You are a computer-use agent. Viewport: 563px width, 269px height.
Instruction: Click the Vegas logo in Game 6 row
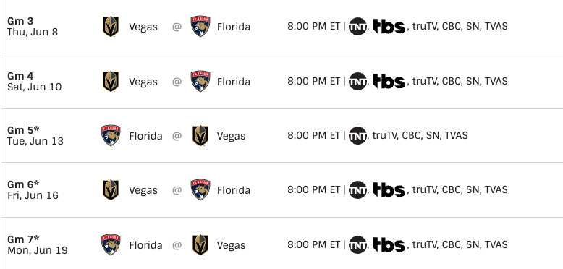111,189
